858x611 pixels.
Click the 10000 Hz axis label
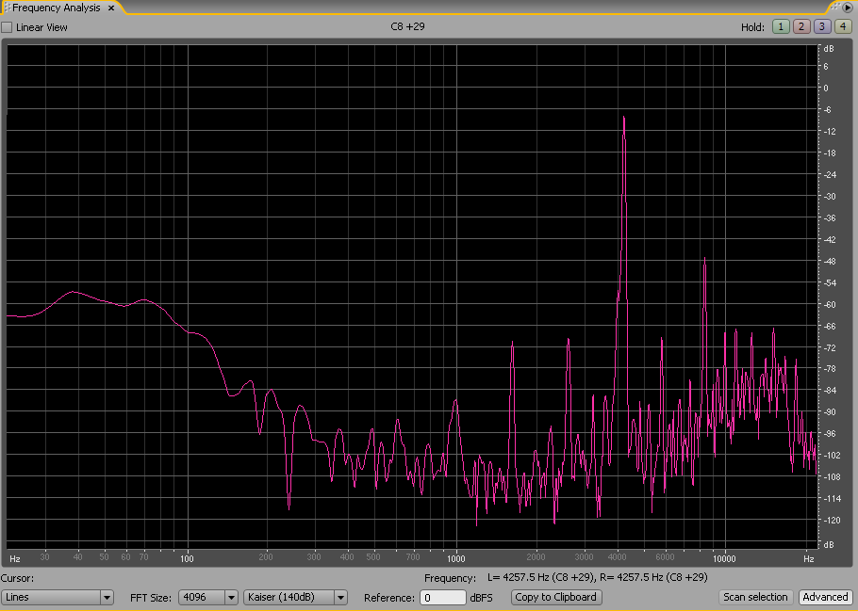(x=724, y=558)
